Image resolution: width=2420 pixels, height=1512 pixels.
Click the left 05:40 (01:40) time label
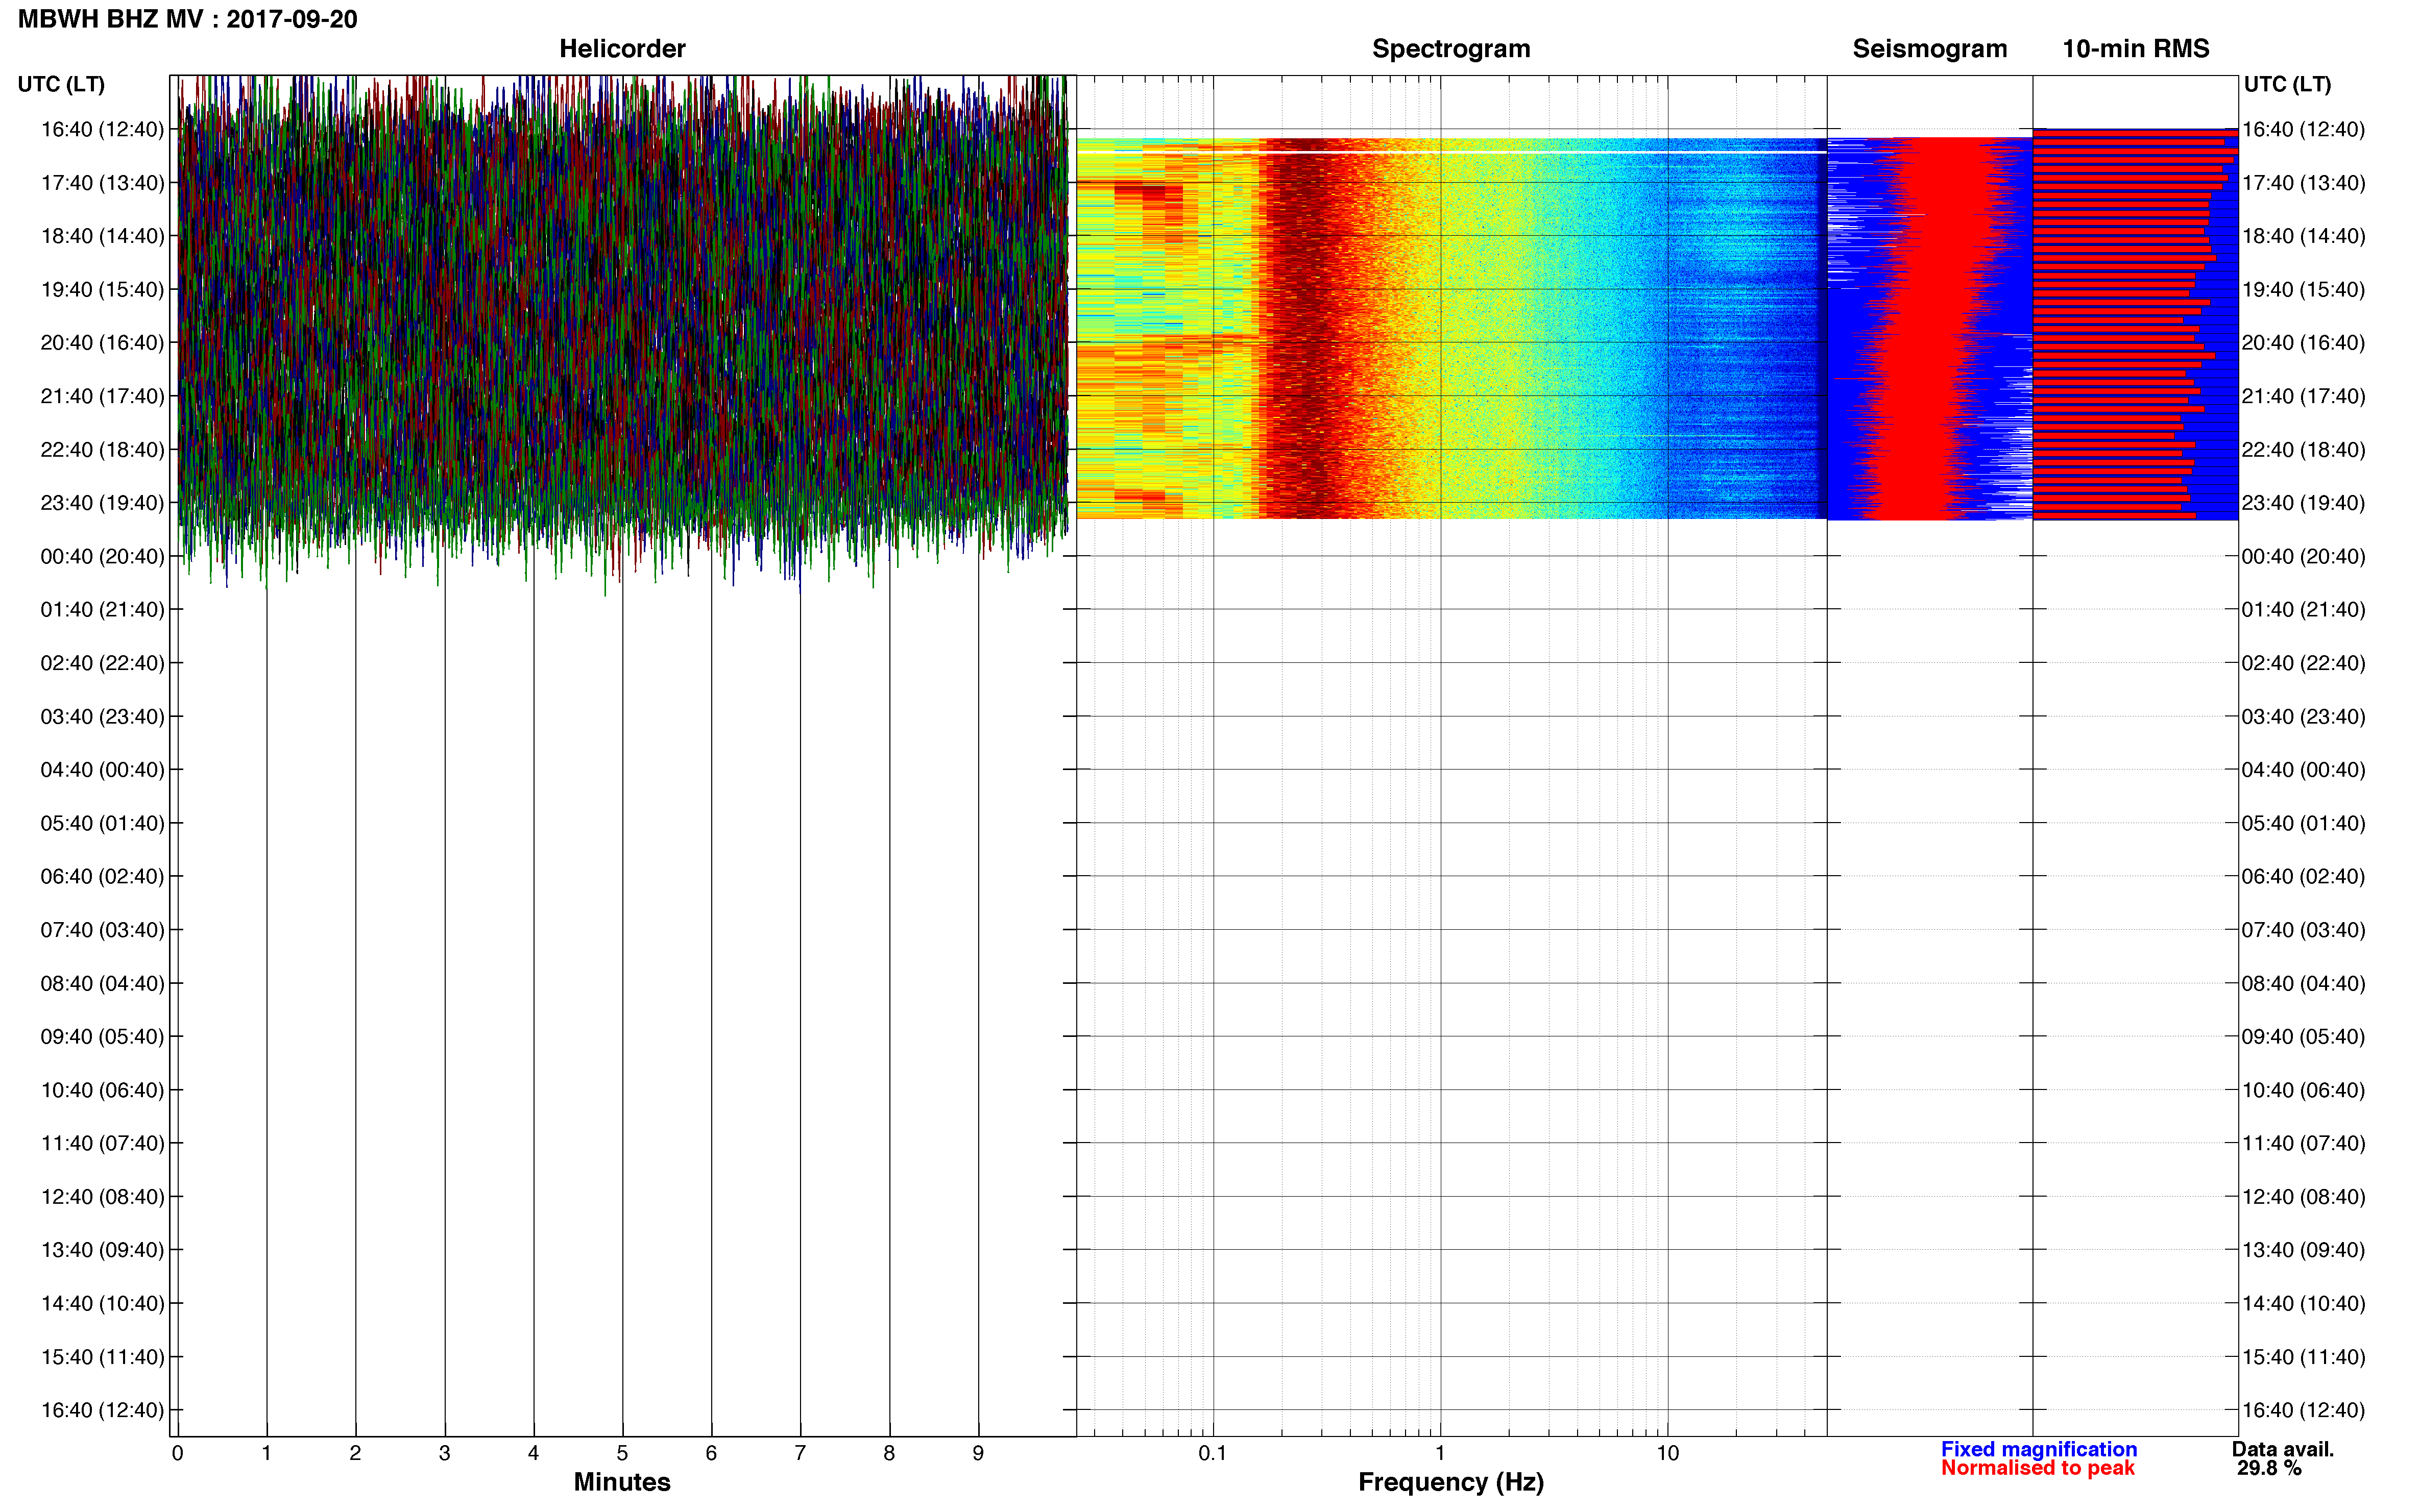click(102, 823)
